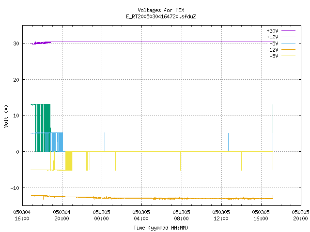Image resolution: width=310 pixels, height=232 pixels.
Task: Click the -10 y-axis tick label
Action: tap(15, 188)
